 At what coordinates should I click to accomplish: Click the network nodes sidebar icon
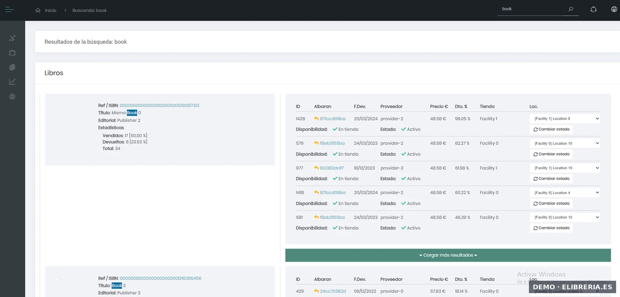[12, 38]
